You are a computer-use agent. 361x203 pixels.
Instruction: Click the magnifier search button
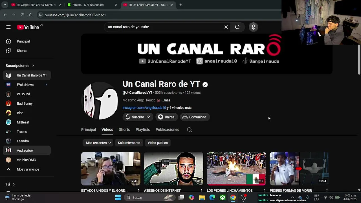237,27
